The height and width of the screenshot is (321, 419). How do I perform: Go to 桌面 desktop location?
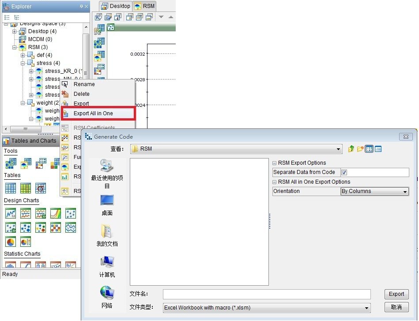point(107,205)
